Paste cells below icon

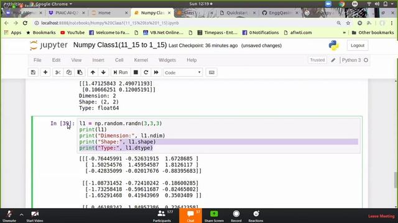(x=80, y=72)
